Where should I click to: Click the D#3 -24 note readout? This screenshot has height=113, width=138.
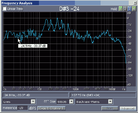click(69, 9)
